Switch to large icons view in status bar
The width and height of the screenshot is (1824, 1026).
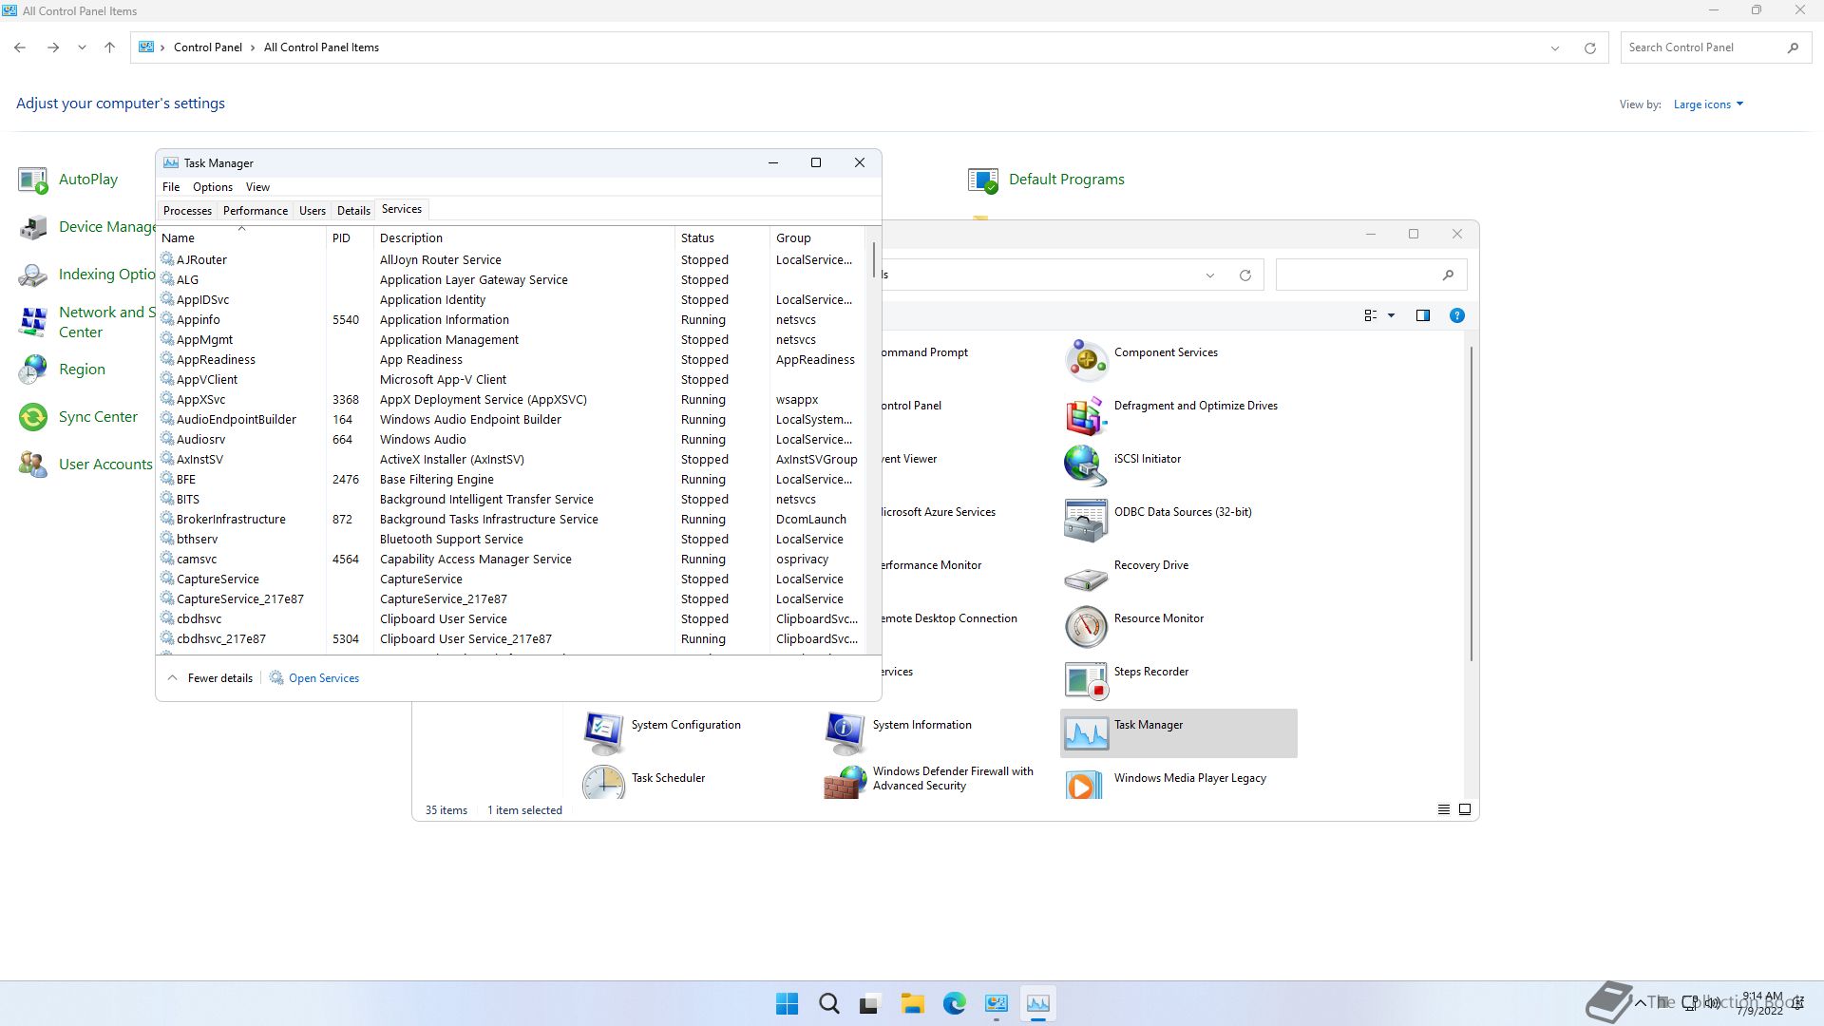click(1465, 810)
